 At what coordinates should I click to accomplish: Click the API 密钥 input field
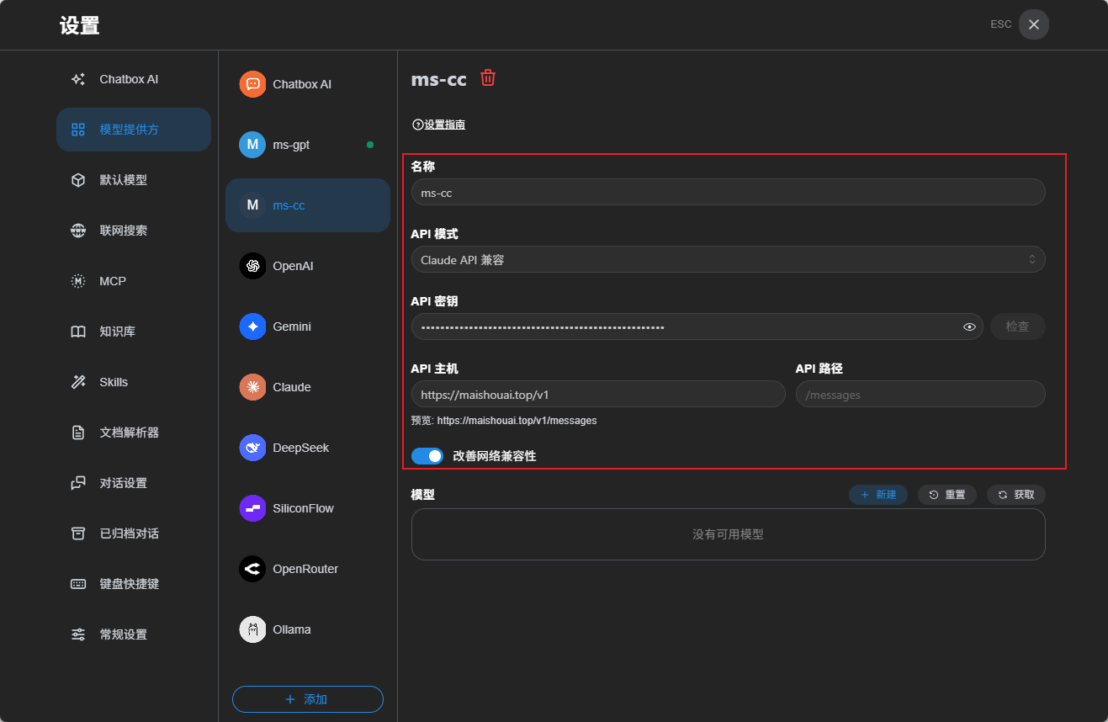coord(697,326)
